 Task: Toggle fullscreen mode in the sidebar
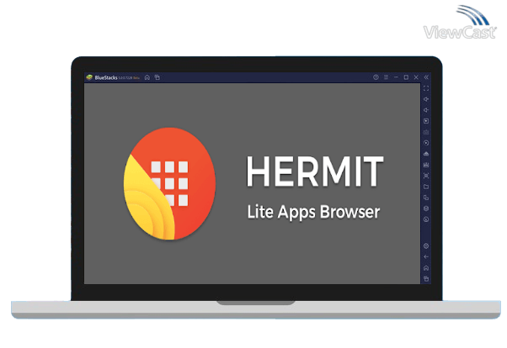pos(426,88)
